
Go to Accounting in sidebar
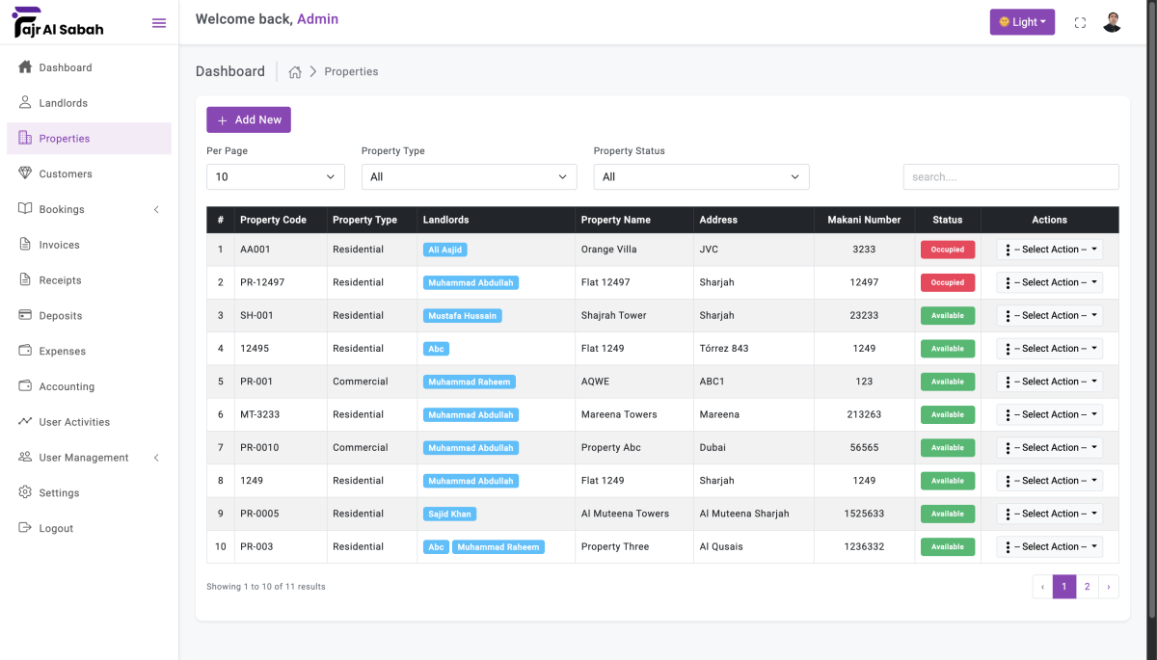tap(67, 386)
